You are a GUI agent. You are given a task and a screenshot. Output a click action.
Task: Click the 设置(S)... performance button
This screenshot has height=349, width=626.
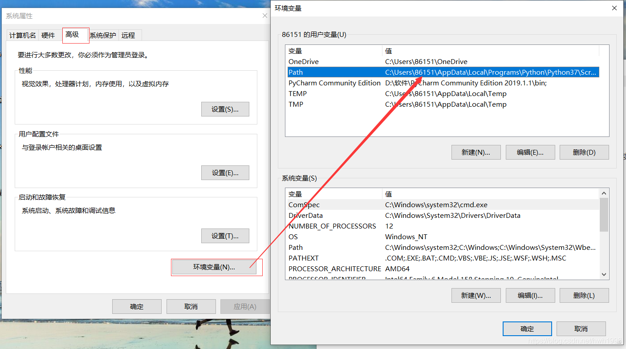click(x=225, y=109)
